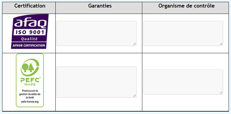The image size is (231, 114).
Task: Focus the Organisme de contrôle field for ISO 9001
Action: click(183, 33)
